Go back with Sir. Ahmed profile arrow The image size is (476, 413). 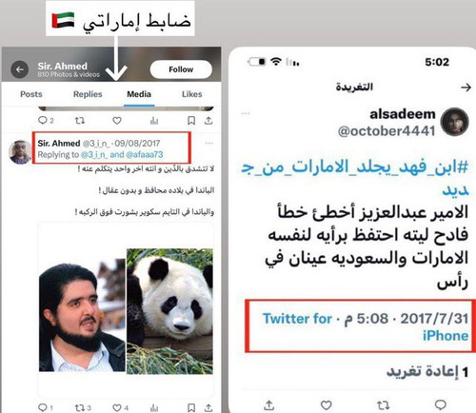coord(20,69)
